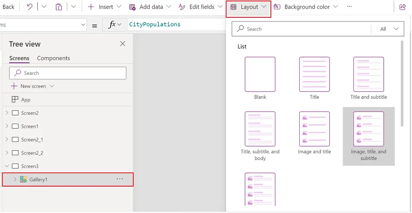The height and width of the screenshot is (213, 412).
Task: Select Screen2 in the tree view
Action: point(30,113)
